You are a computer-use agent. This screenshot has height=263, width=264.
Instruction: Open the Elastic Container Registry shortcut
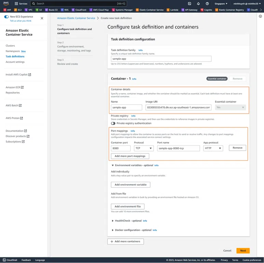230,10
